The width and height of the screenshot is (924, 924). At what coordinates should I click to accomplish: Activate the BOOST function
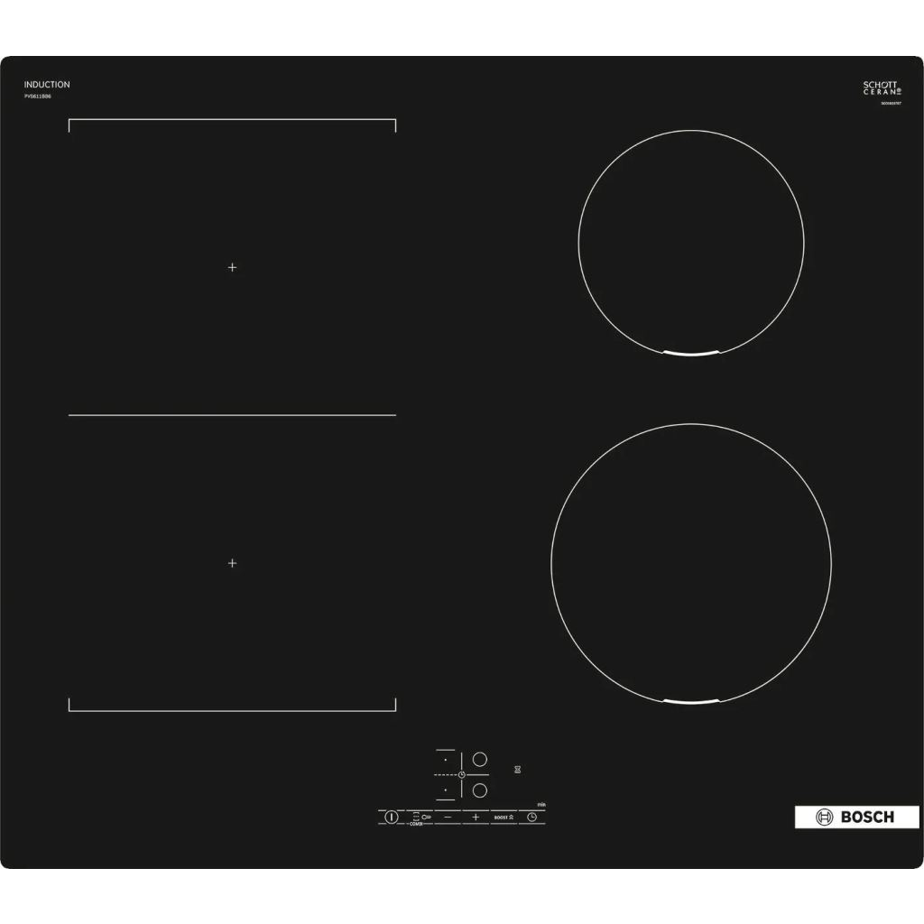(504, 817)
